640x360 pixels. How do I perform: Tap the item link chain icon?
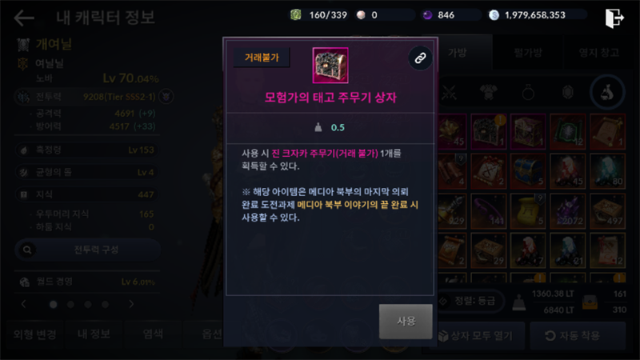click(420, 58)
